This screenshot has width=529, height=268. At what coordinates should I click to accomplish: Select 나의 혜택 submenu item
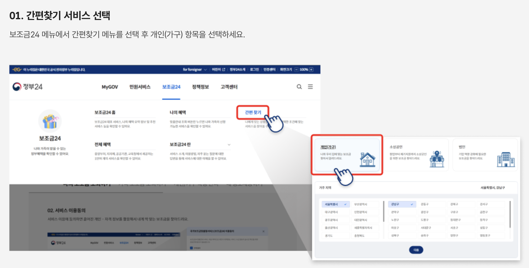tap(178, 112)
